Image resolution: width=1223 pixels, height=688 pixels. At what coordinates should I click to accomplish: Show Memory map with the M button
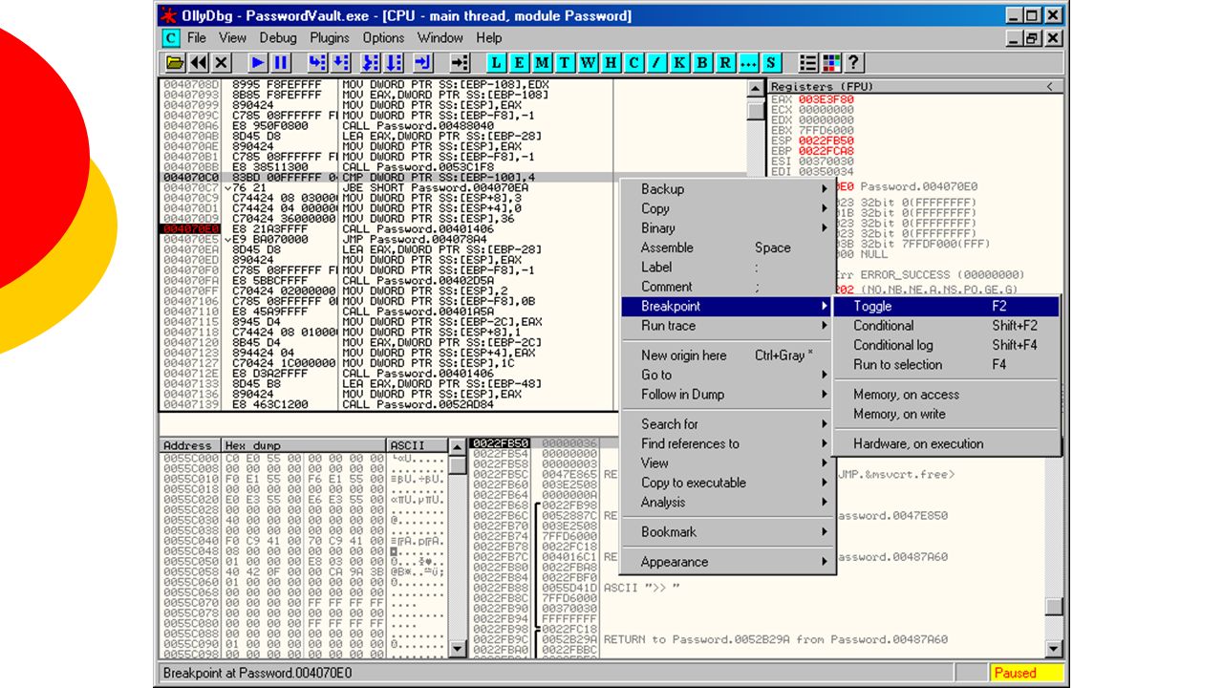(542, 62)
